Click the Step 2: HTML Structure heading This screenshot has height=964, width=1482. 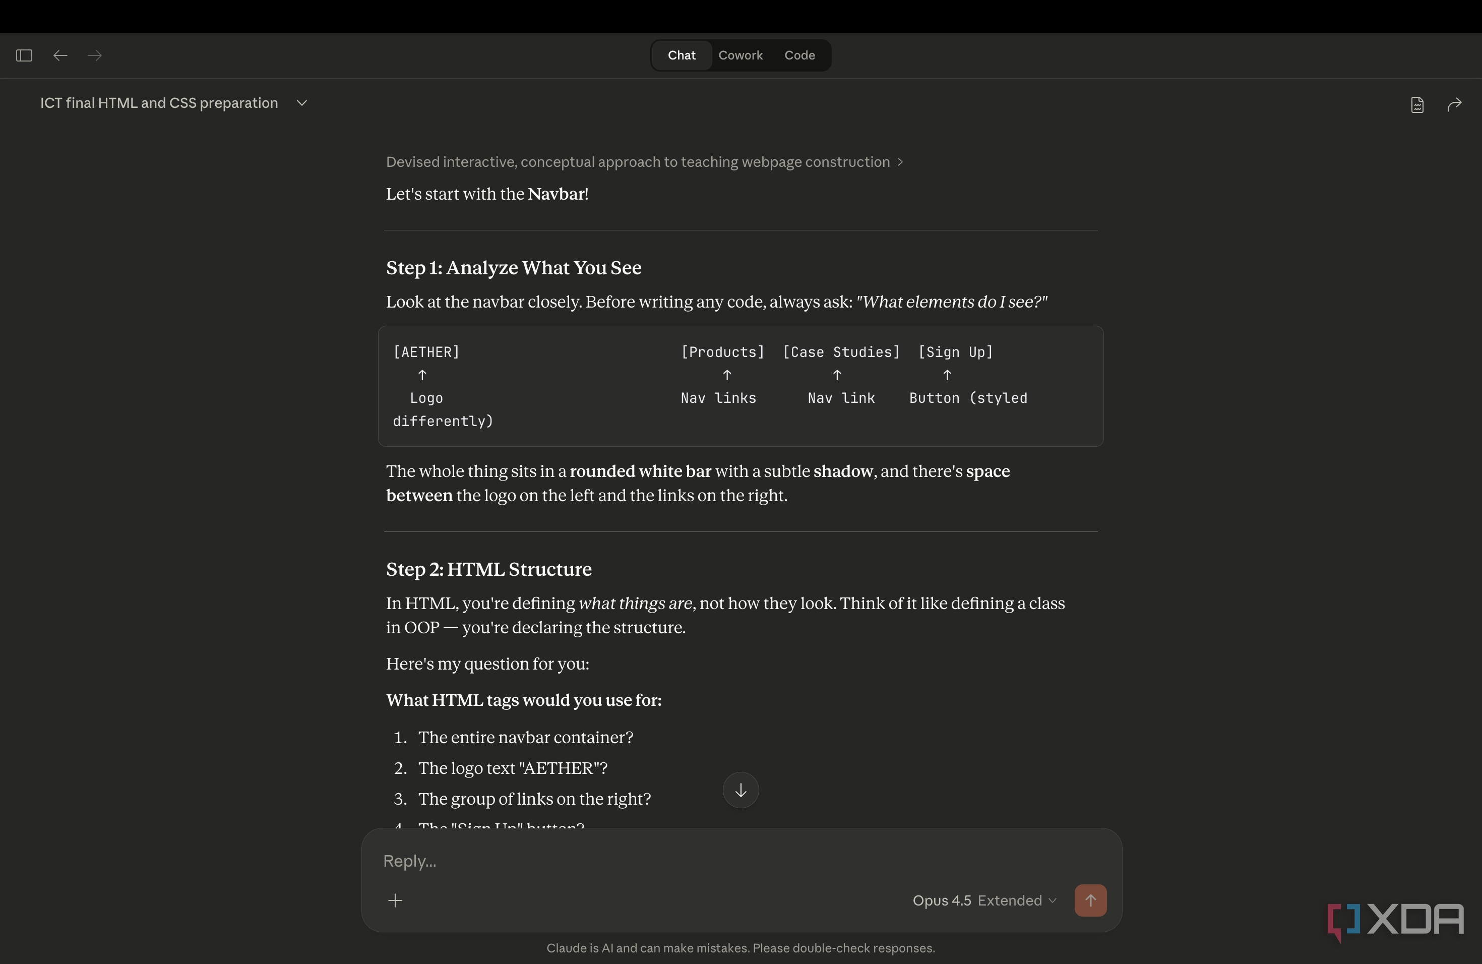tap(489, 569)
